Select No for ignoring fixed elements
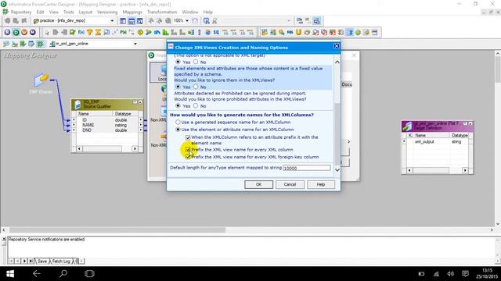 click(196, 87)
